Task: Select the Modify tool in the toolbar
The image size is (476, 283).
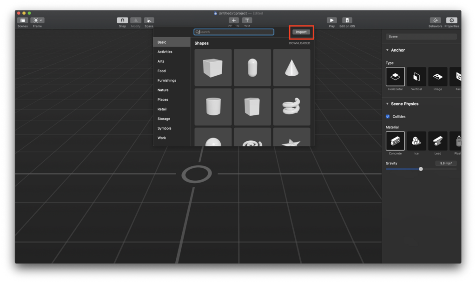Action: click(136, 20)
